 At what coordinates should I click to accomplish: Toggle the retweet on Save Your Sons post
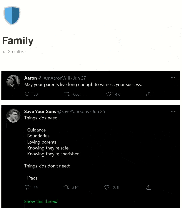[66, 187]
